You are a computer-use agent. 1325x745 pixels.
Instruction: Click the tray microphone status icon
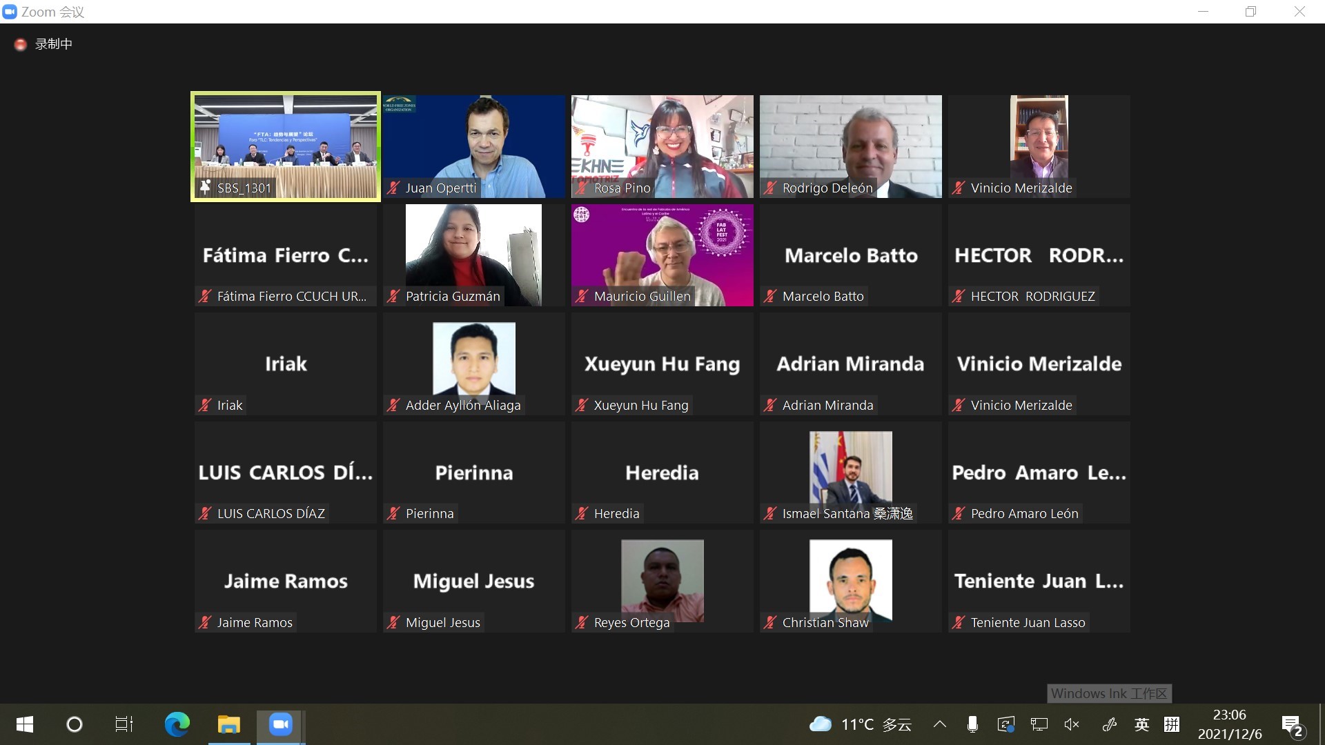[x=972, y=724]
